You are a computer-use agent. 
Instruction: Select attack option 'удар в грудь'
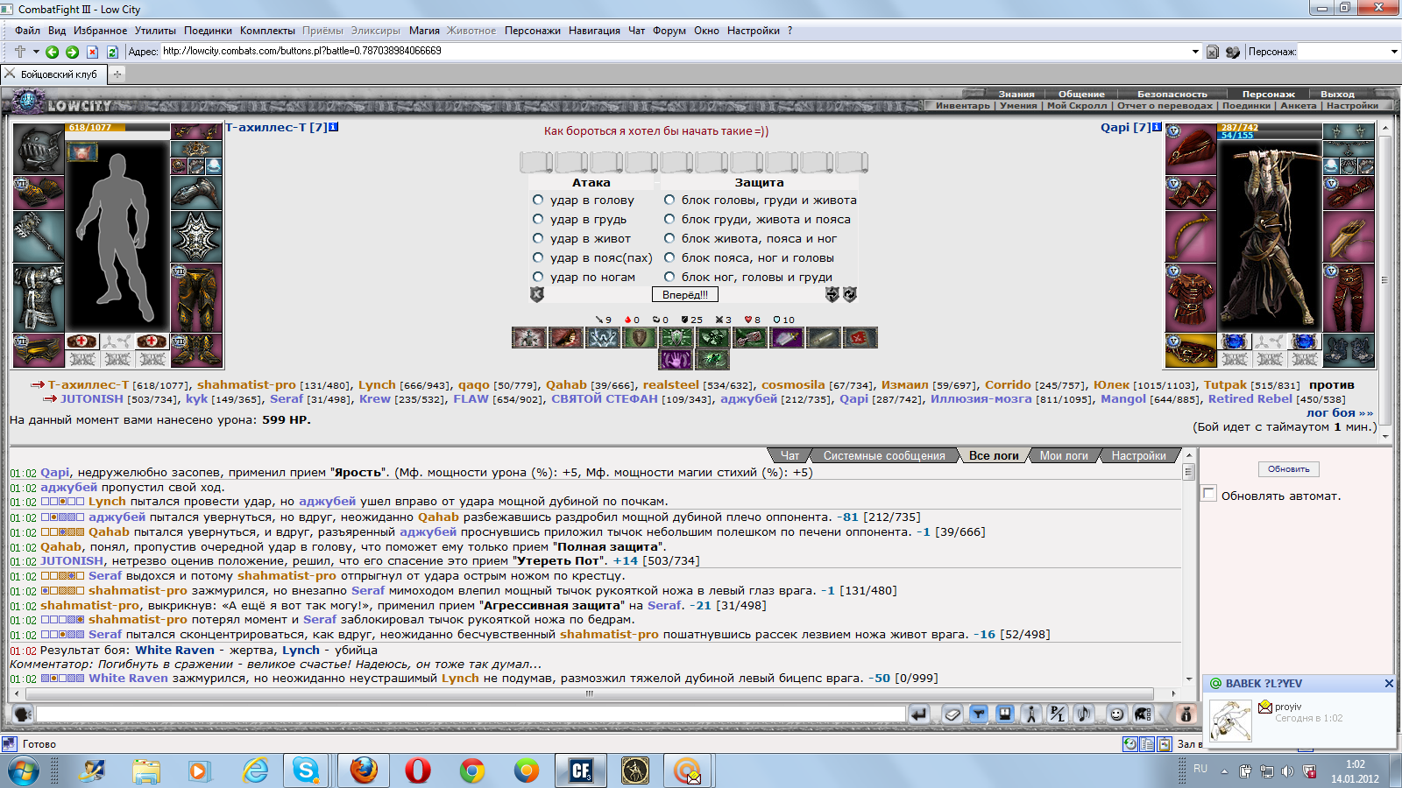[538, 219]
